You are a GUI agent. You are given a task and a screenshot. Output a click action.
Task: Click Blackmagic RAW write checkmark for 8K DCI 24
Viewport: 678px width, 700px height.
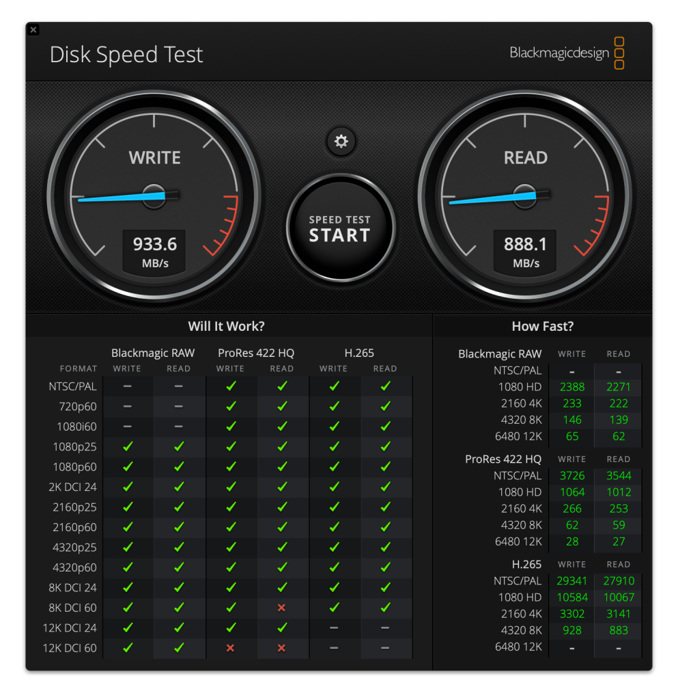click(x=128, y=587)
